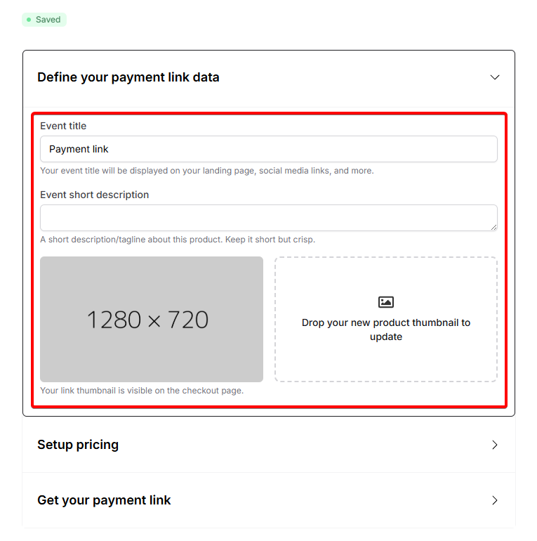Select the 1280 × 720 thumbnail placeholder
This screenshot has height=541, width=537.
coord(152,320)
